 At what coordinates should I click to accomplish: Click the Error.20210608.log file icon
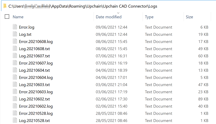pyautogui.click(x=15, y=42)
